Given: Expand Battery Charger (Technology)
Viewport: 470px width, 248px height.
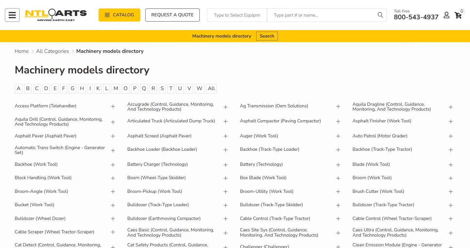Looking at the screenshot, I should 226,165.
